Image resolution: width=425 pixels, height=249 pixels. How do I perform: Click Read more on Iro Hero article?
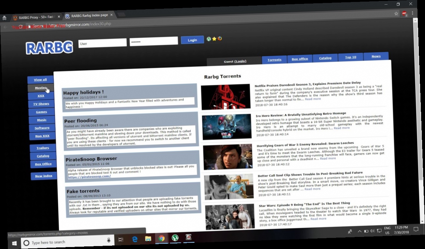click(x=342, y=128)
